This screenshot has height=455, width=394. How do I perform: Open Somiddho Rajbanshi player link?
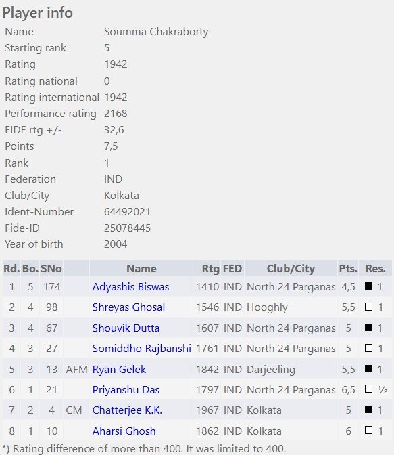coord(142,348)
